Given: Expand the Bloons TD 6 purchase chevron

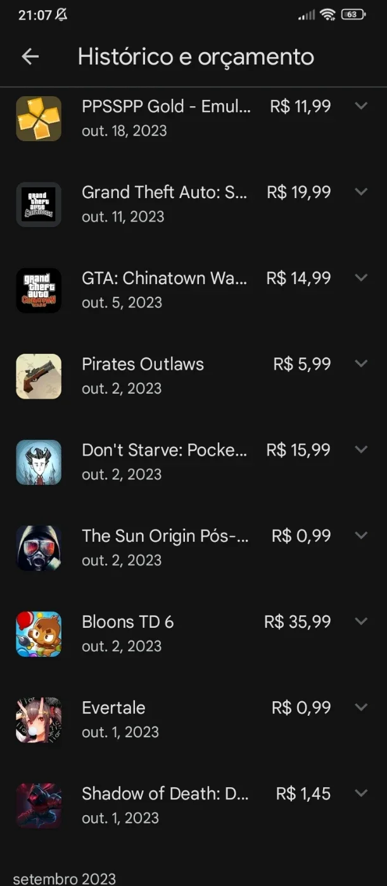Looking at the screenshot, I should [361, 621].
